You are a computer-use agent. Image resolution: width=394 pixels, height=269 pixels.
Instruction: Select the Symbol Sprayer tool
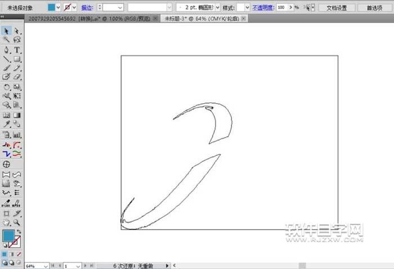(x=6, y=135)
